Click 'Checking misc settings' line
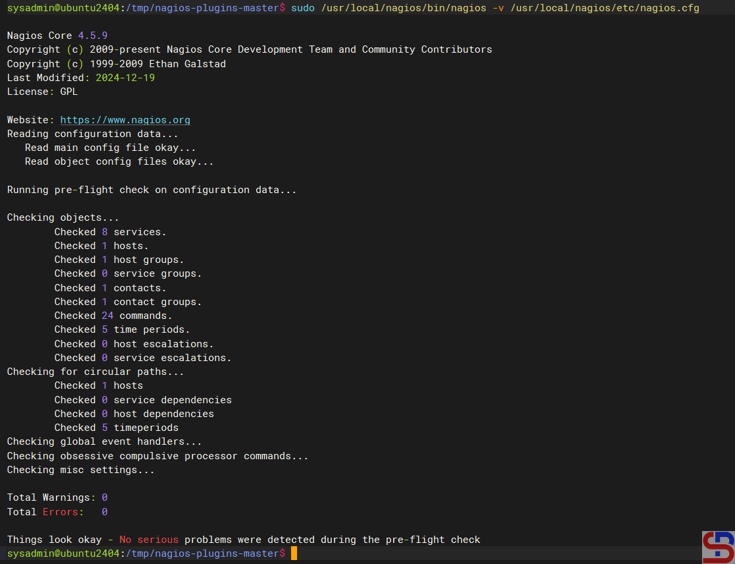Screen dimensions: 735x564 80,470
